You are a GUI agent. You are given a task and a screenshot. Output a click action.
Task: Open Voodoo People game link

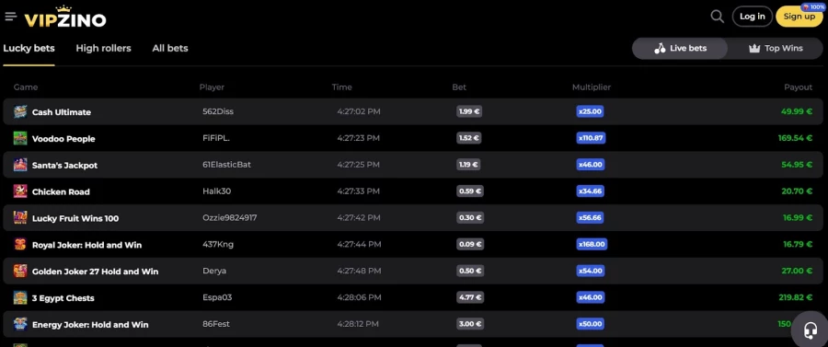coord(63,139)
